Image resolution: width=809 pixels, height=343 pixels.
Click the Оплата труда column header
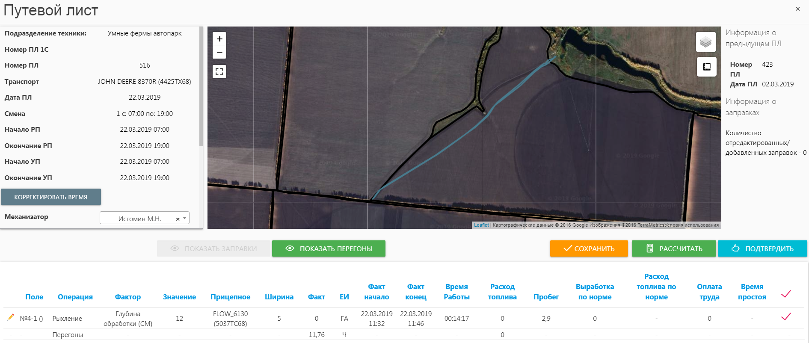click(x=709, y=292)
